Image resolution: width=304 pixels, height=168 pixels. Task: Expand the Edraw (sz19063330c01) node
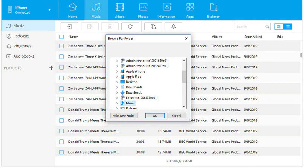117,98
